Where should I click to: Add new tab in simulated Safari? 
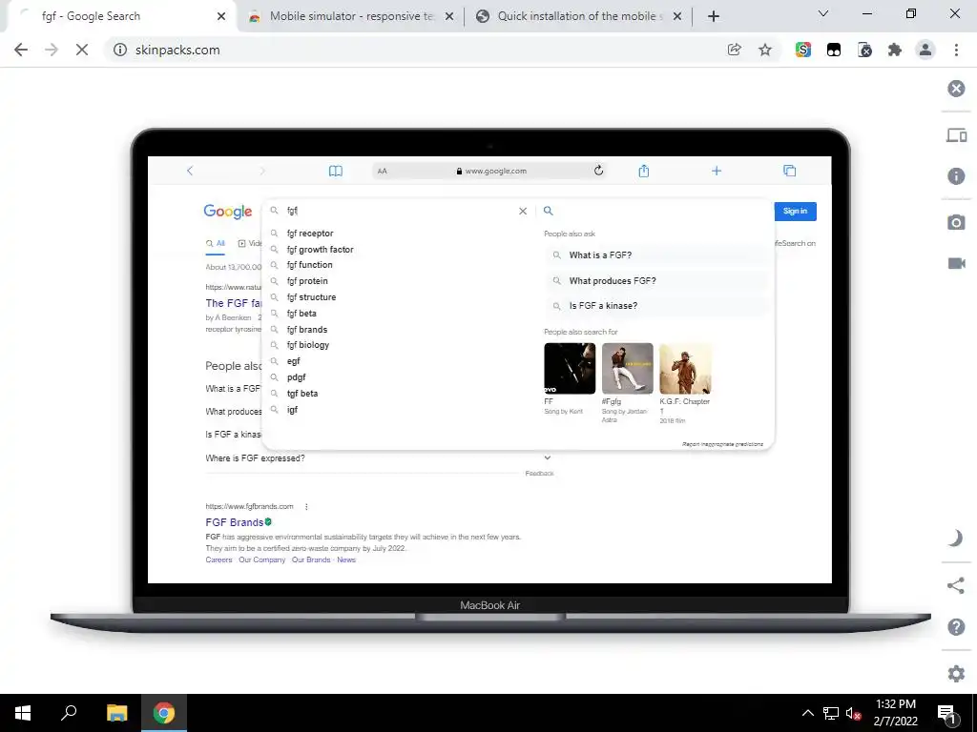click(717, 171)
